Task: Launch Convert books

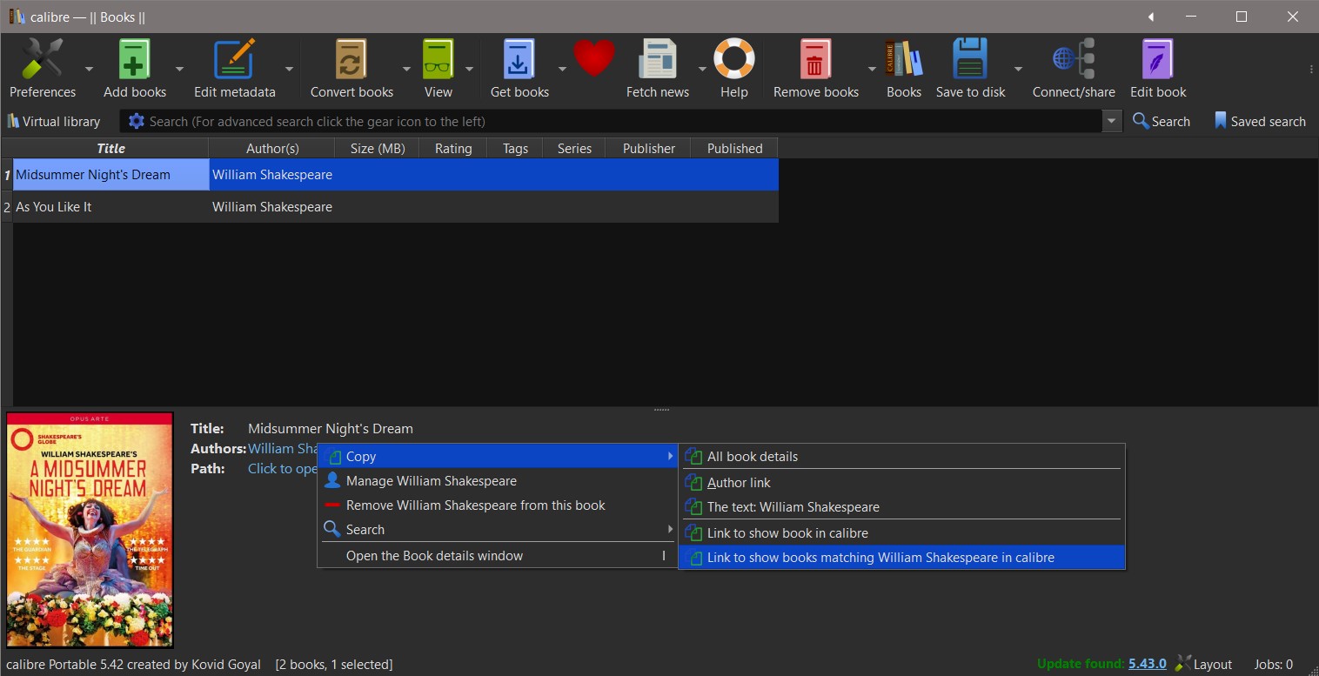Action: click(x=352, y=69)
